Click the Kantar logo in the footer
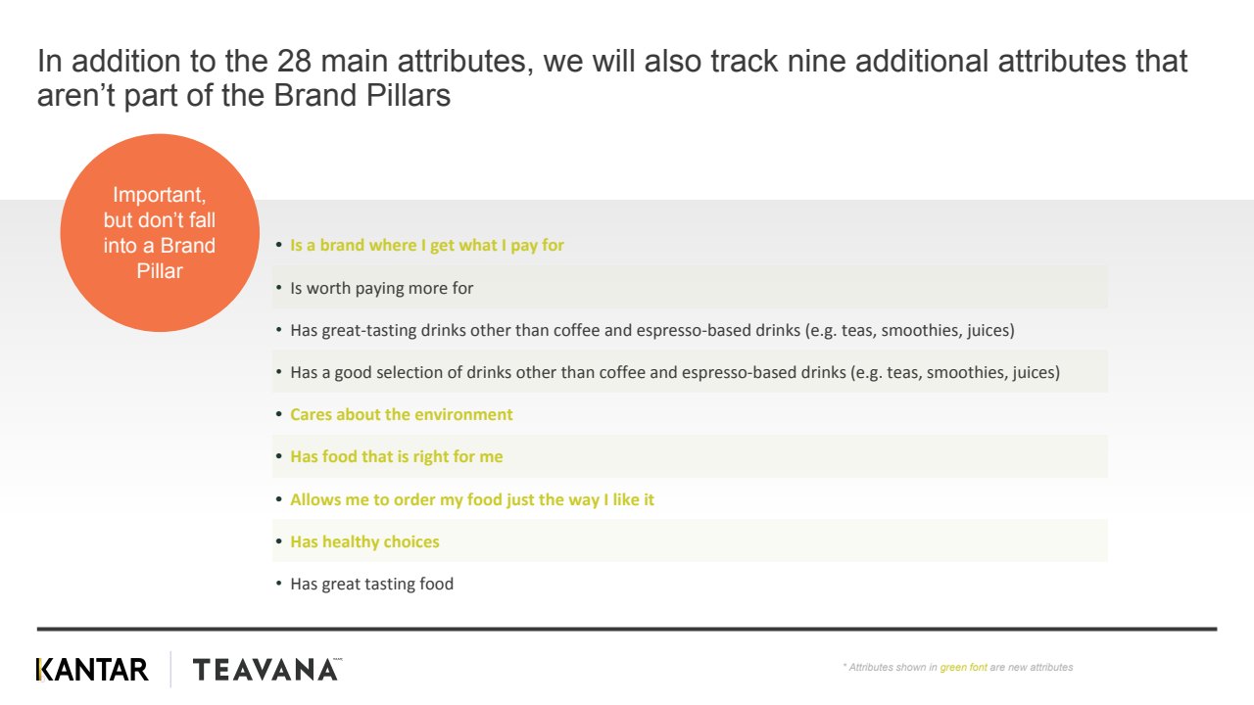 pos(92,670)
